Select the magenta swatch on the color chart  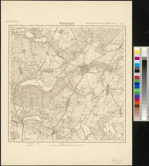[x=137, y=58]
